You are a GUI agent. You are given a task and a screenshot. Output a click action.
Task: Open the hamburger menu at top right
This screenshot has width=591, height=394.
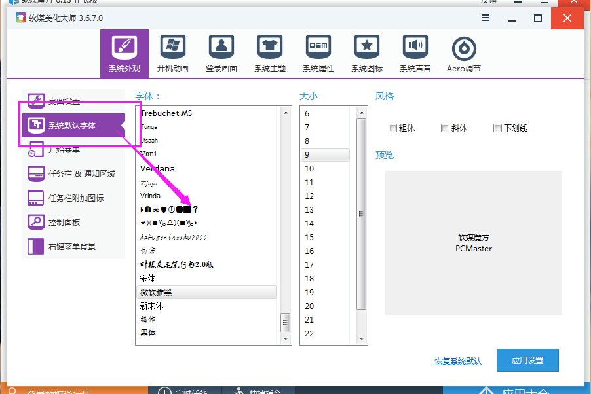pyautogui.click(x=485, y=19)
